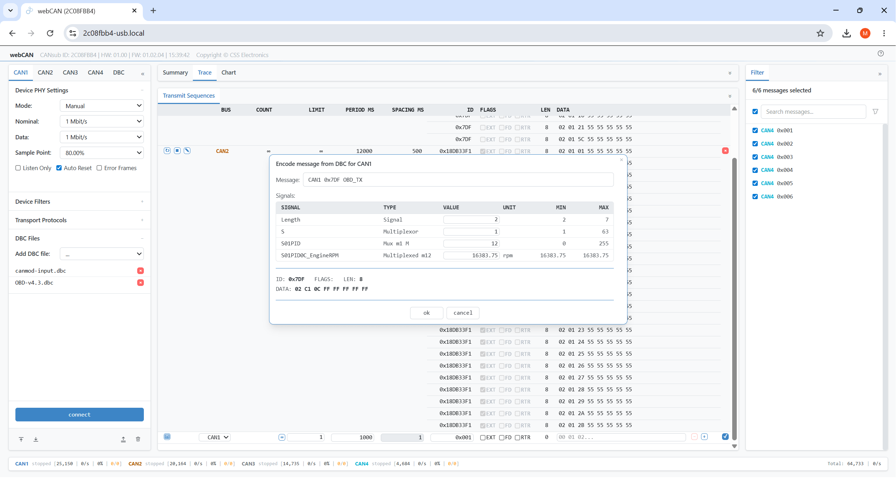Viewport: 896px width, 504px height.
Task: Click the cancel button in the dialog
Action: pyautogui.click(x=463, y=313)
